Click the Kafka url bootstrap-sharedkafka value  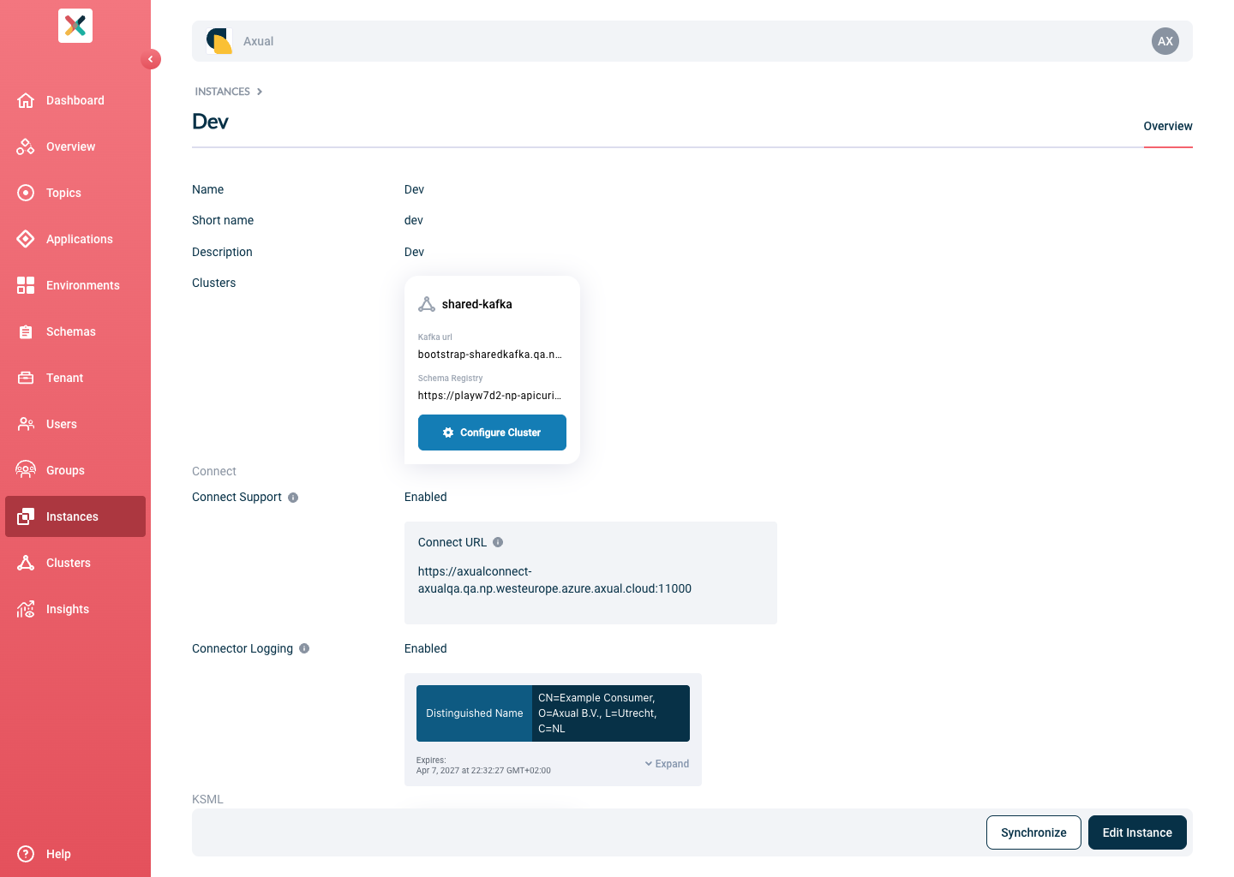(490, 355)
